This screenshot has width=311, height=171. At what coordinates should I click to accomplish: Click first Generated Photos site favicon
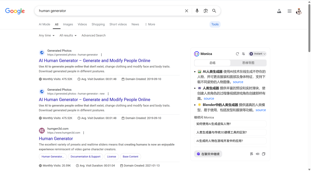point(42,53)
